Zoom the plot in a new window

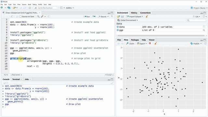[130, 44]
